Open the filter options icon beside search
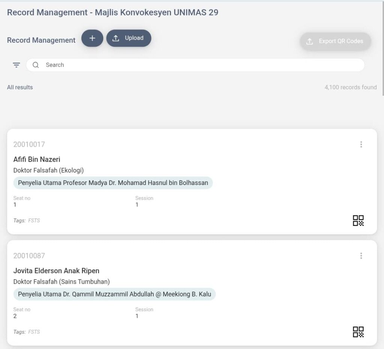This screenshot has width=384, height=349. tap(16, 65)
